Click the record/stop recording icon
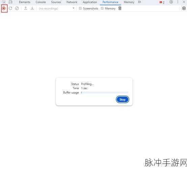Image resolution: width=187 pixels, height=169 pixels. point(4,8)
